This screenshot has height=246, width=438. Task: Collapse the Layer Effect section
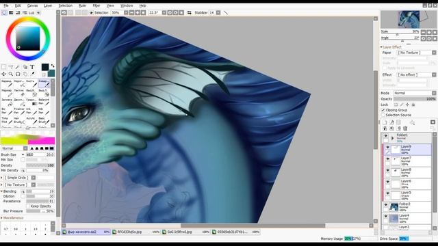pos(382,47)
